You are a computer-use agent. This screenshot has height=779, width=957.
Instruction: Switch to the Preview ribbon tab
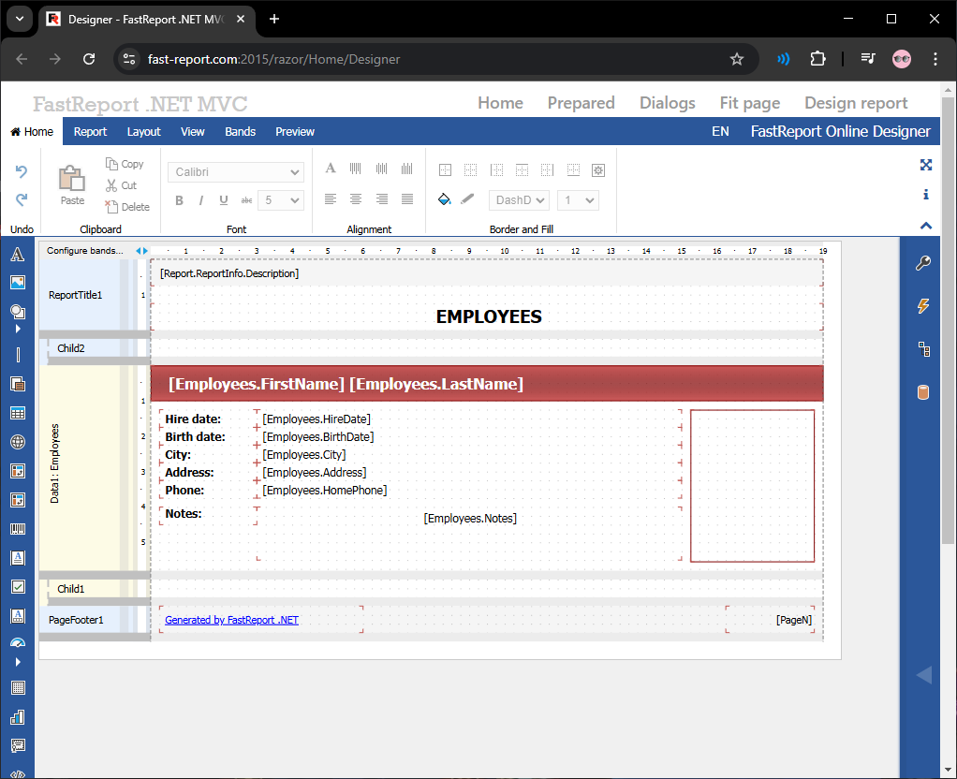[295, 131]
